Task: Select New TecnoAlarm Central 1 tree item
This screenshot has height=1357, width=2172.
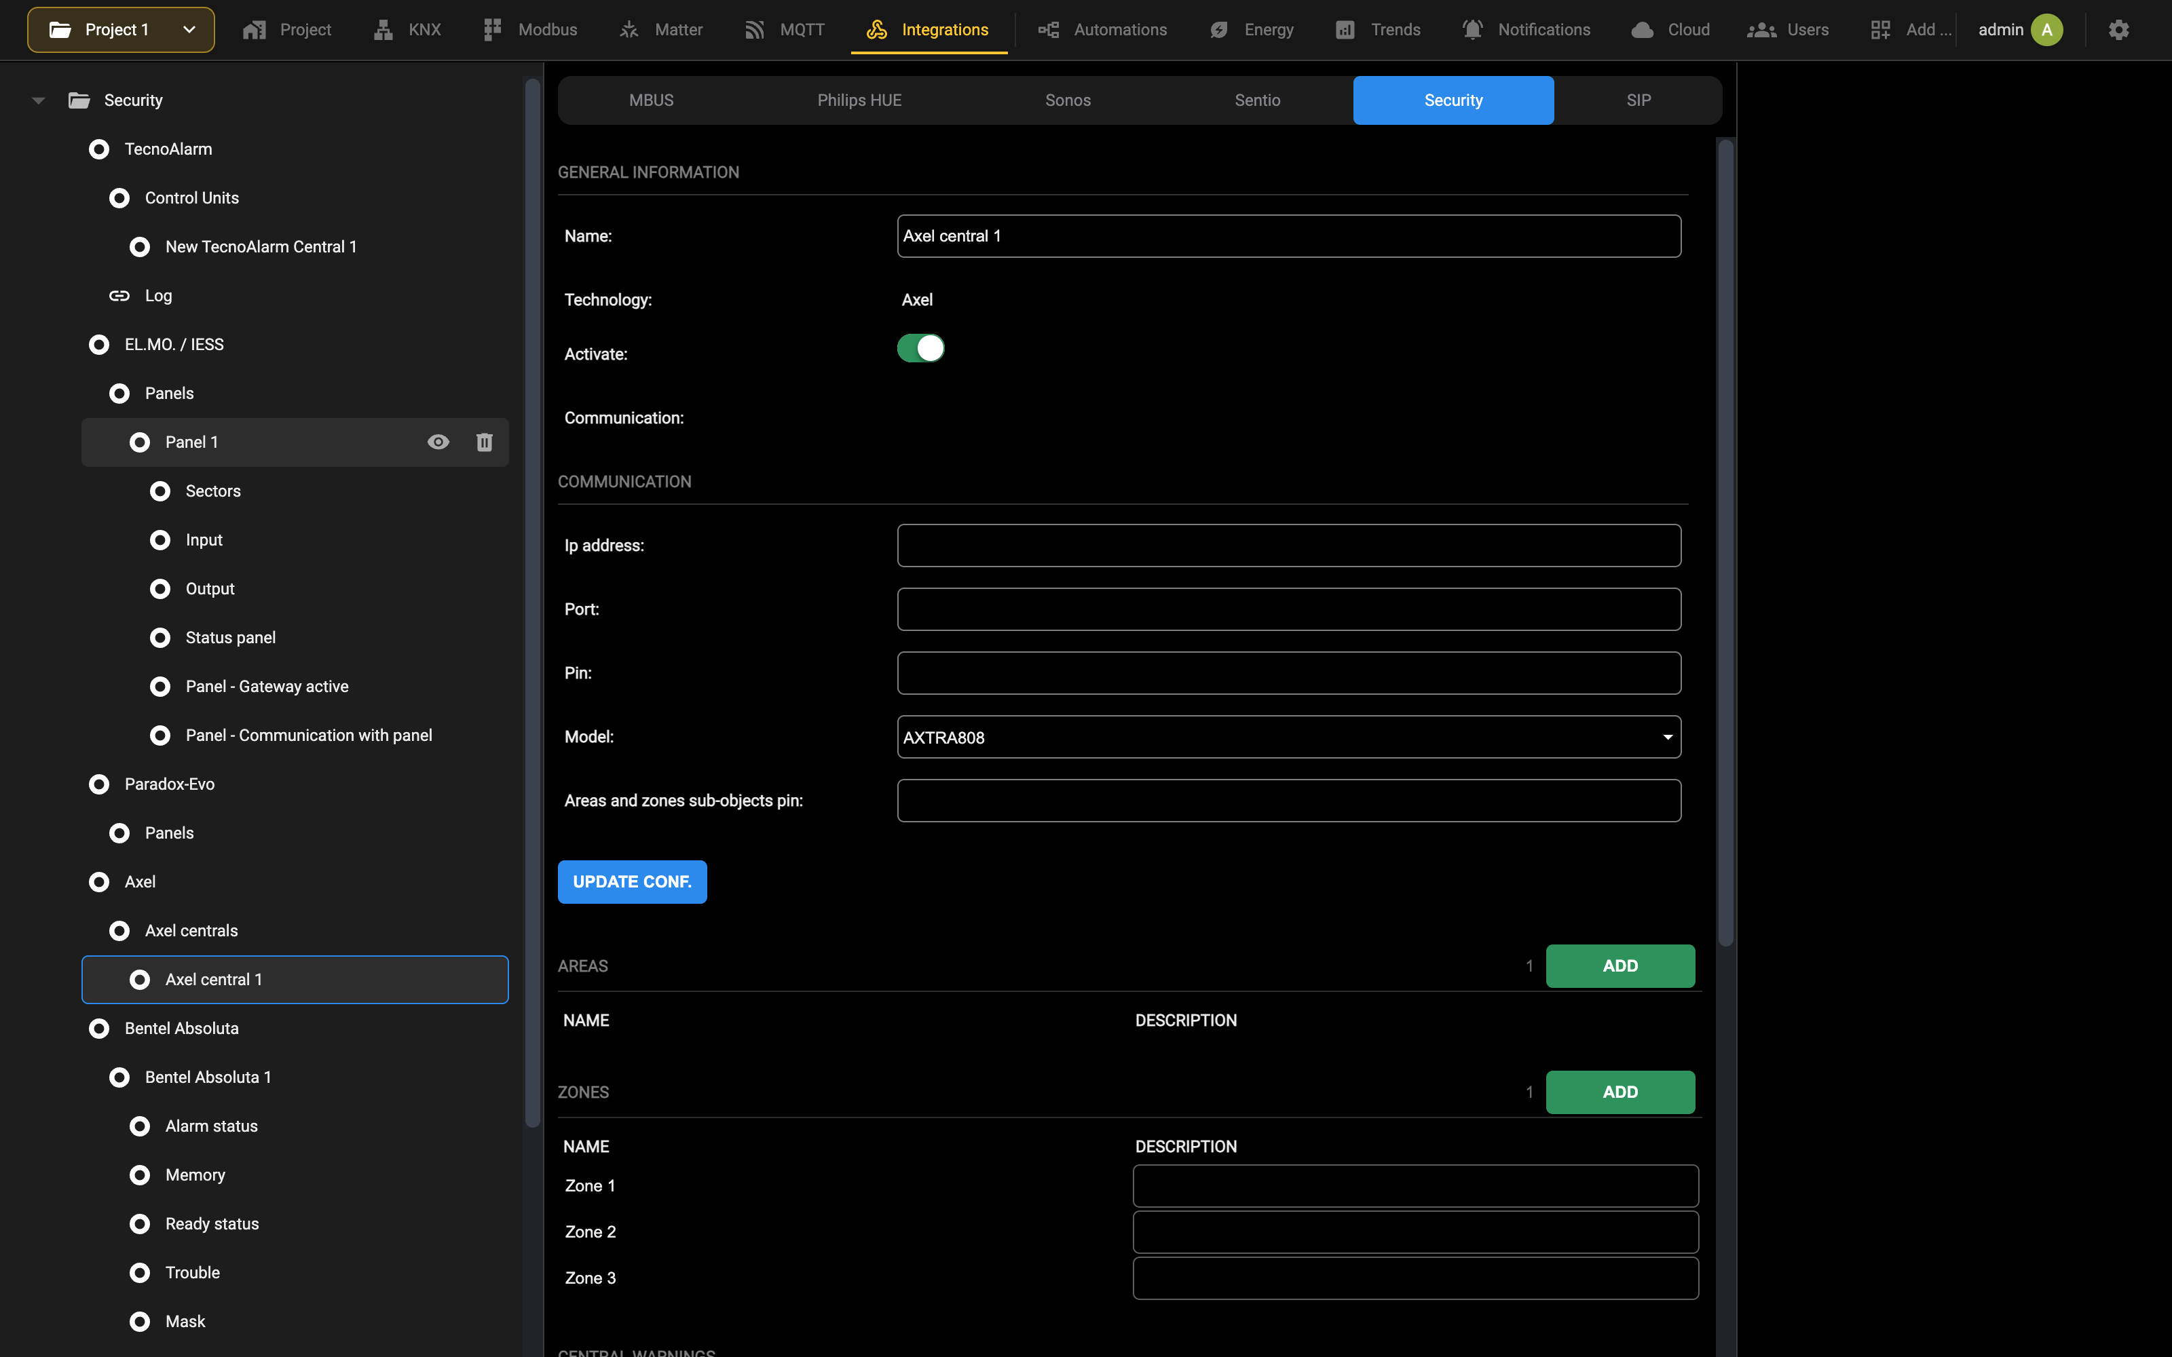Action: pos(295,247)
